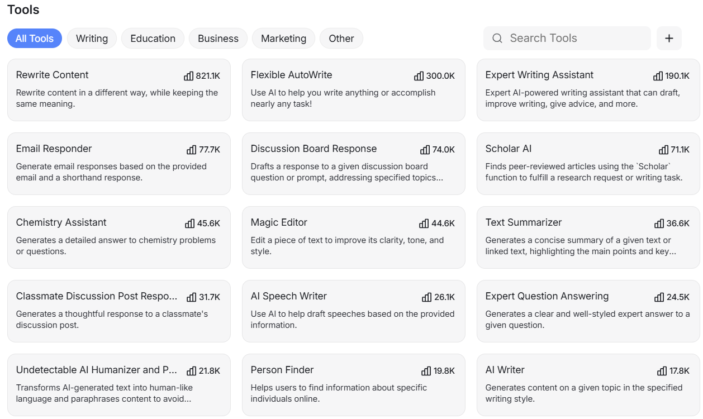Open Flexible AutoWrite tool title
The height and width of the screenshot is (419, 703).
[x=292, y=75]
